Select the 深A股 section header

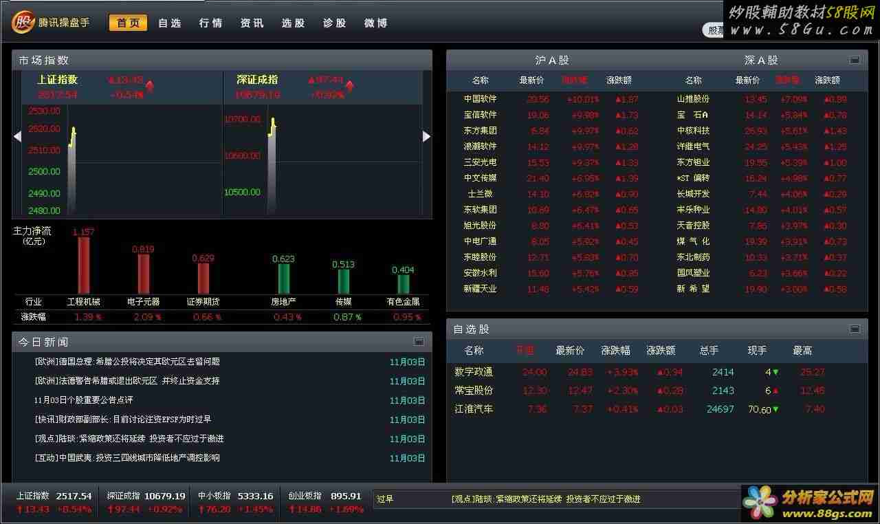[x=761, y=61]
